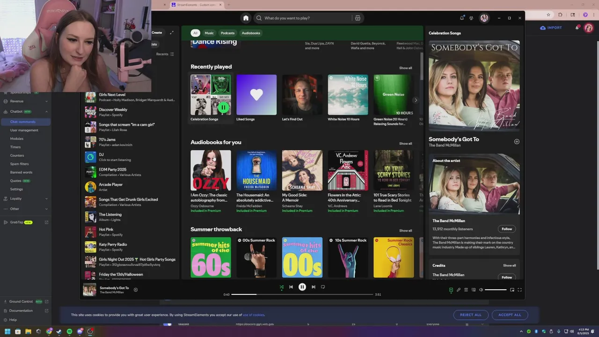The height and width of the screenshot is (337, 599).
Task: Open Recents sort dropdown in library
Action: click(x=162, y=54)
